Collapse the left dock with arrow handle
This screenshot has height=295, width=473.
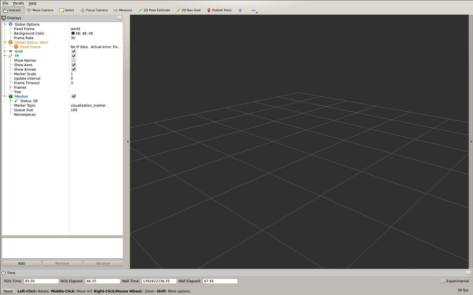point(128,142)
